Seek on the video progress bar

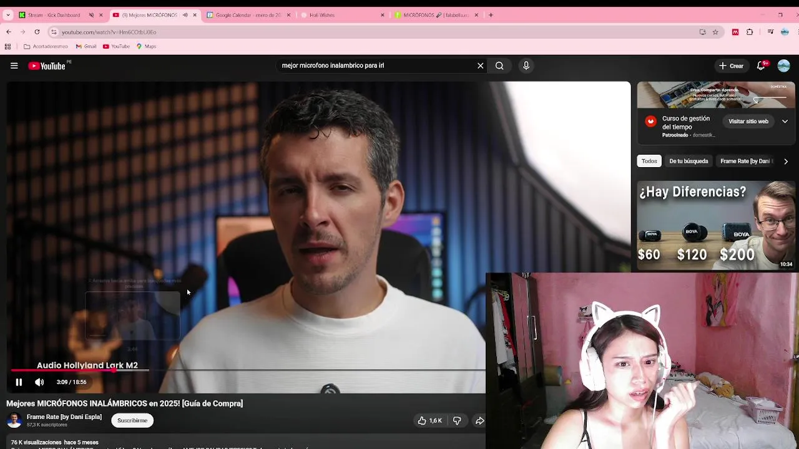coord(248,370)
